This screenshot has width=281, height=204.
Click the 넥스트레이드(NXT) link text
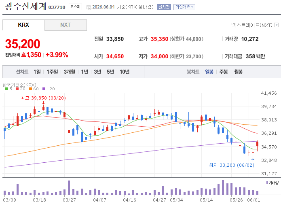pos(252,25)
